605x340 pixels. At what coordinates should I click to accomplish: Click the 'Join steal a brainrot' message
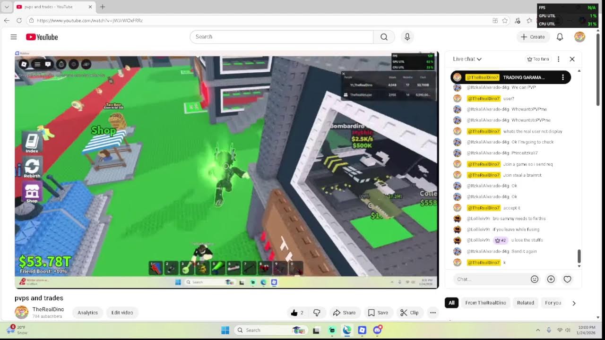coord(522,175)
